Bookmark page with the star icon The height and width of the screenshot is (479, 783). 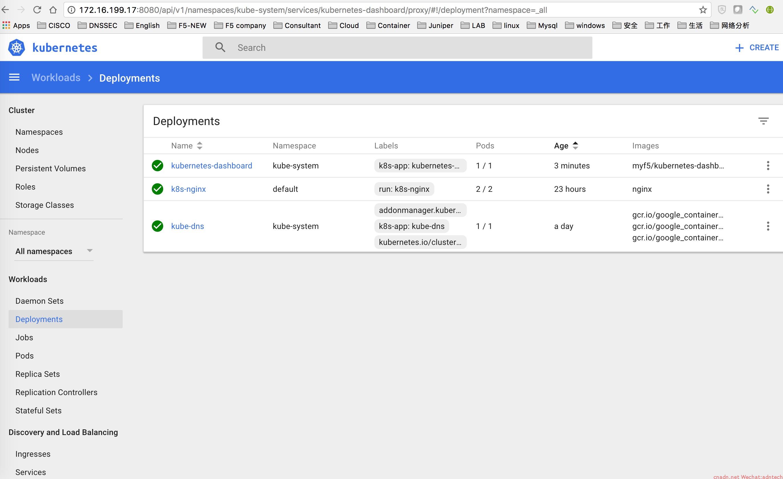pos(703,10)
